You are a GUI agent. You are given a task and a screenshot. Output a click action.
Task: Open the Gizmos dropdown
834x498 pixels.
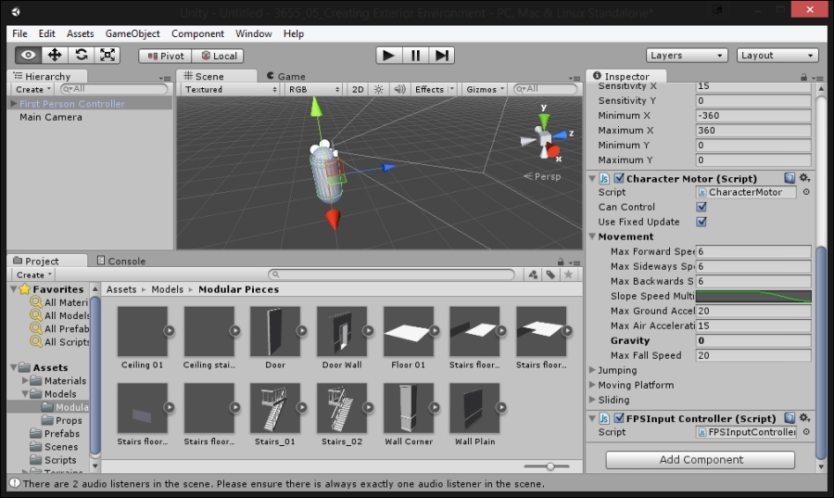485,89
